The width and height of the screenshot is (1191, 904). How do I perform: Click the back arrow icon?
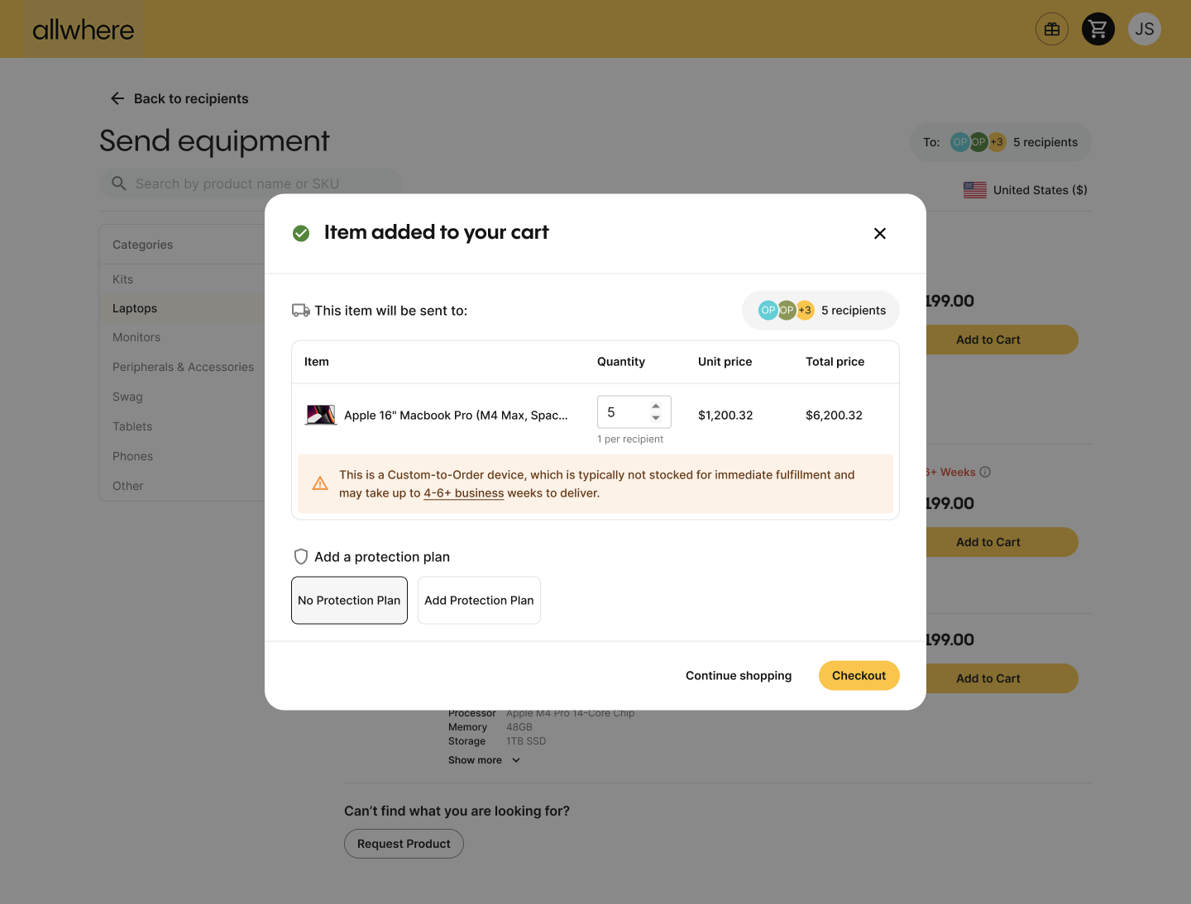click(x=117, y=98)
